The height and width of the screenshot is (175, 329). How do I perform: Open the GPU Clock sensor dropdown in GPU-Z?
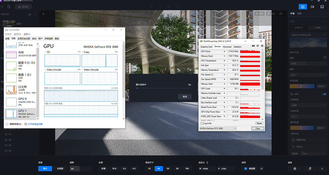(224, 52)
